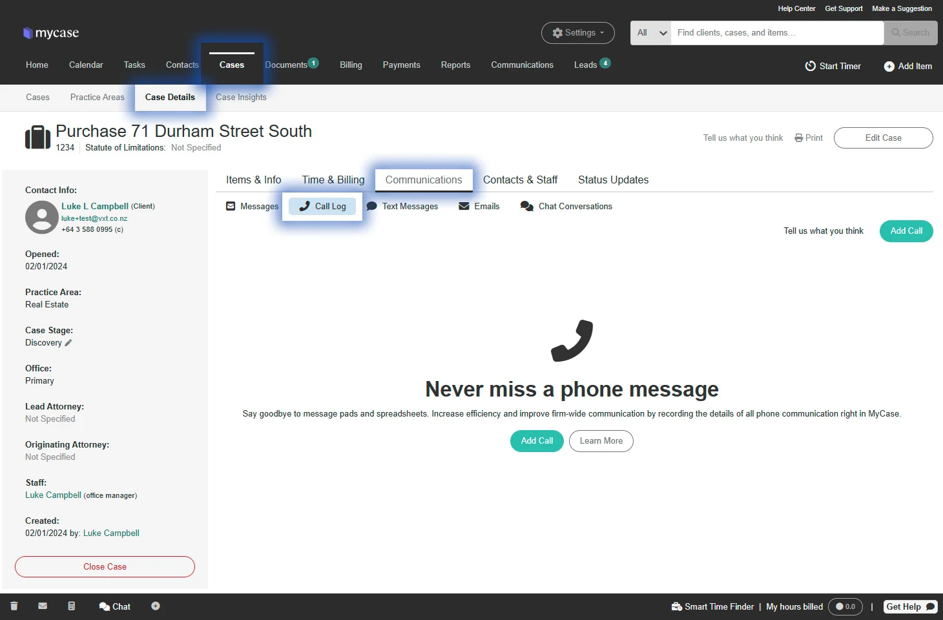
Task: Click the trash icon in bottom bar
Action: (14, 606)
